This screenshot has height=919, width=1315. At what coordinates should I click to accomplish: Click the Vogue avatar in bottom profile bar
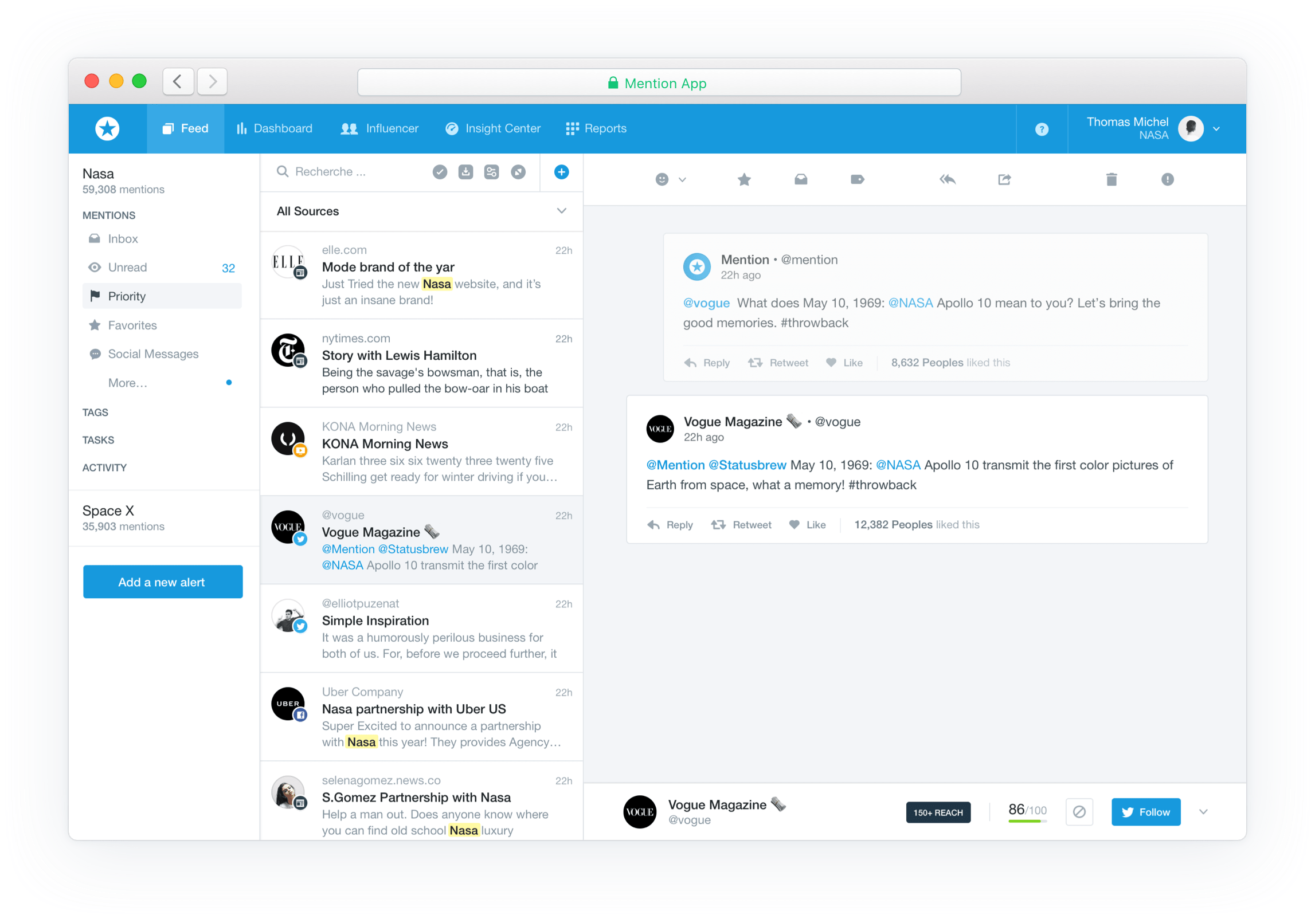pyautogui.click(x=639, y=811)
